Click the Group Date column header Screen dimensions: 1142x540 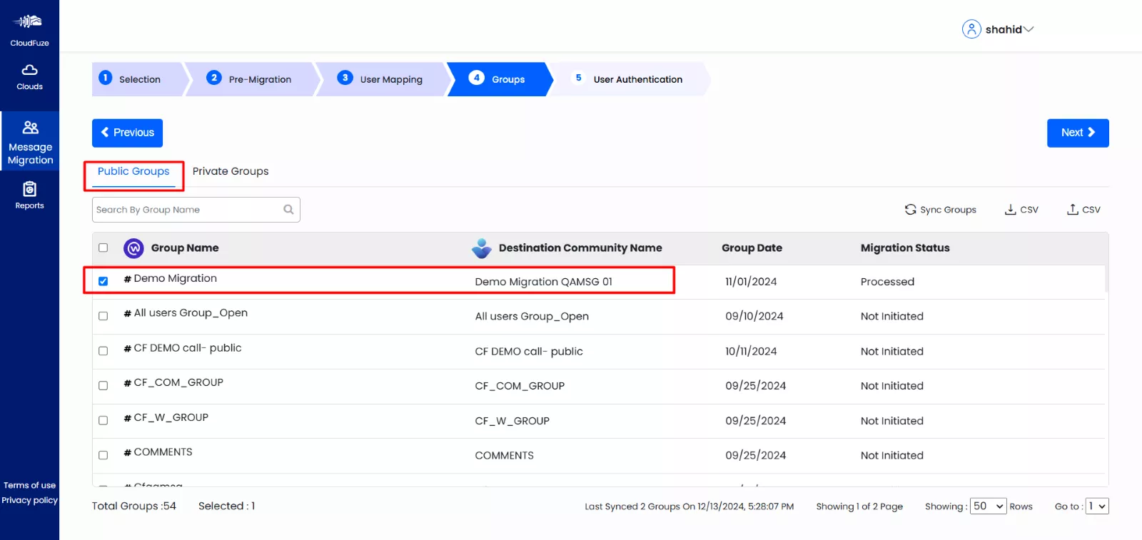coord(752,248)
